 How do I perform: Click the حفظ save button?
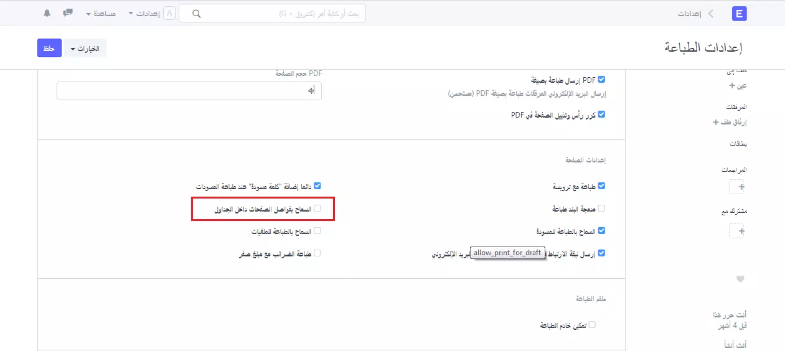(49, 49)
